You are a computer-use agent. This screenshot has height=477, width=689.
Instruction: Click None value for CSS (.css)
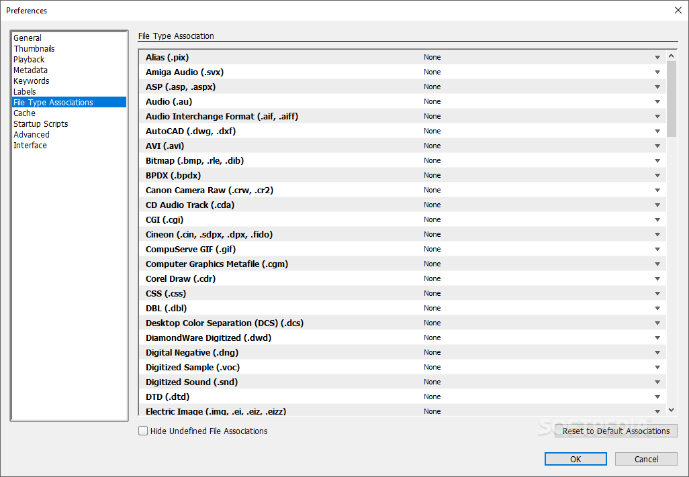pos(432,294)
